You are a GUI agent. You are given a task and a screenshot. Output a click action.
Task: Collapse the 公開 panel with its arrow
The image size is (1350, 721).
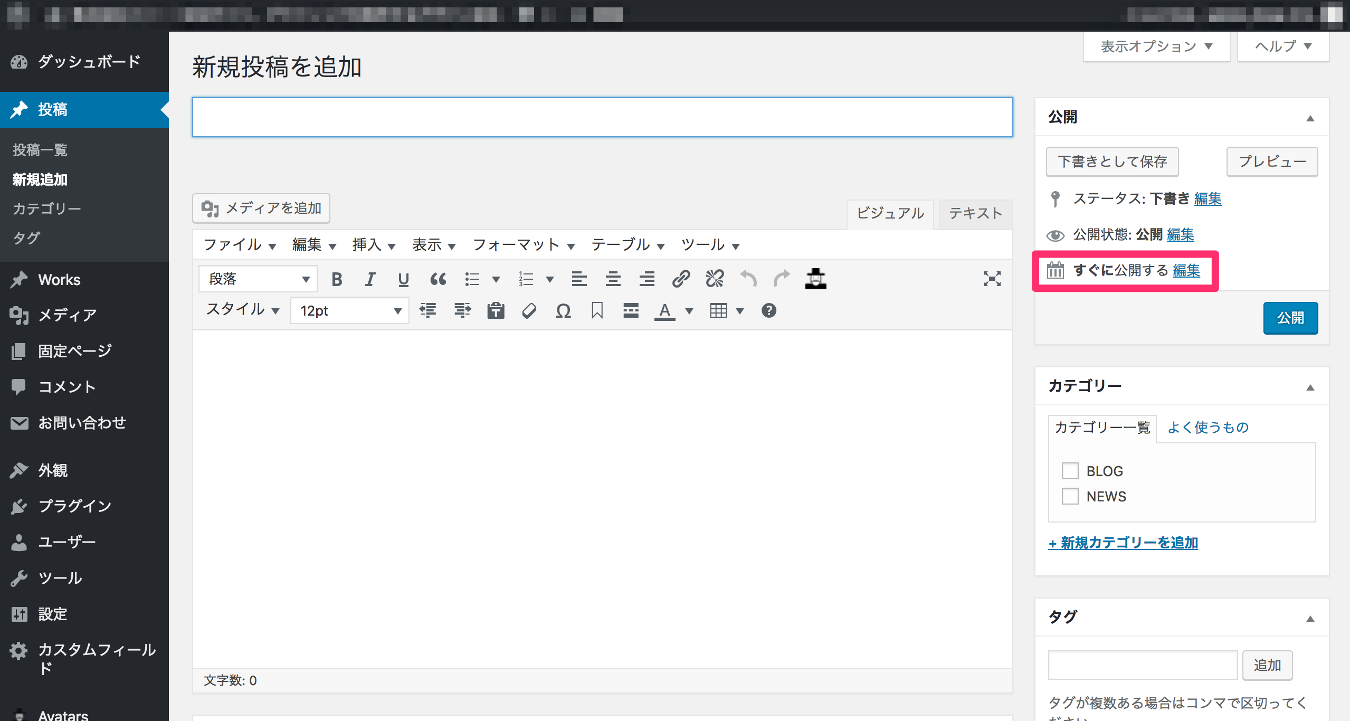pyautogui.click(x=1310, y=118)
